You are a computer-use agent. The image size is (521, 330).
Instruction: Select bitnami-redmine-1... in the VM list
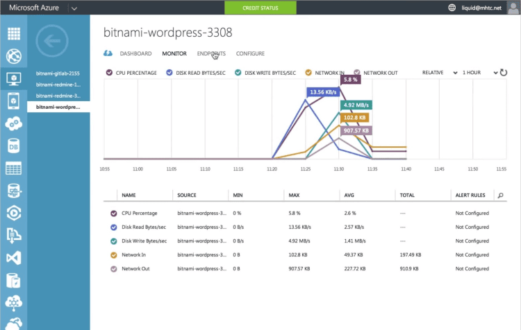(x=58, y=85)
